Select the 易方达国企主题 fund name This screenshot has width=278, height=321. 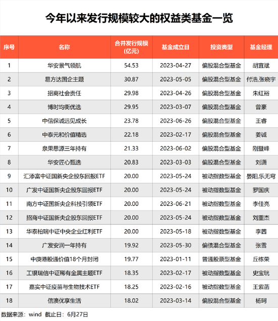[64, 79]
